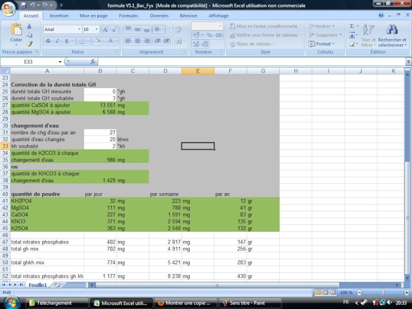Open Sans titre - Paint from taskbar
The height and width of the screenshot is (309, 412).
[250, 303]
